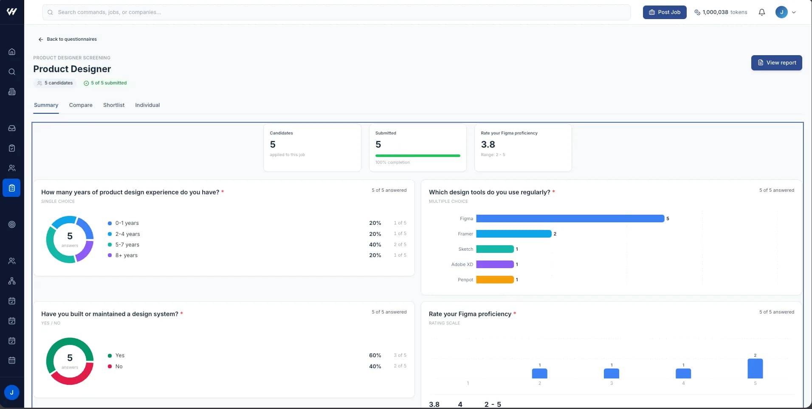The image size is (812, 409).
Task: Click the 3.8 Figma proficiency summary card
Action: tap(523, 148)
